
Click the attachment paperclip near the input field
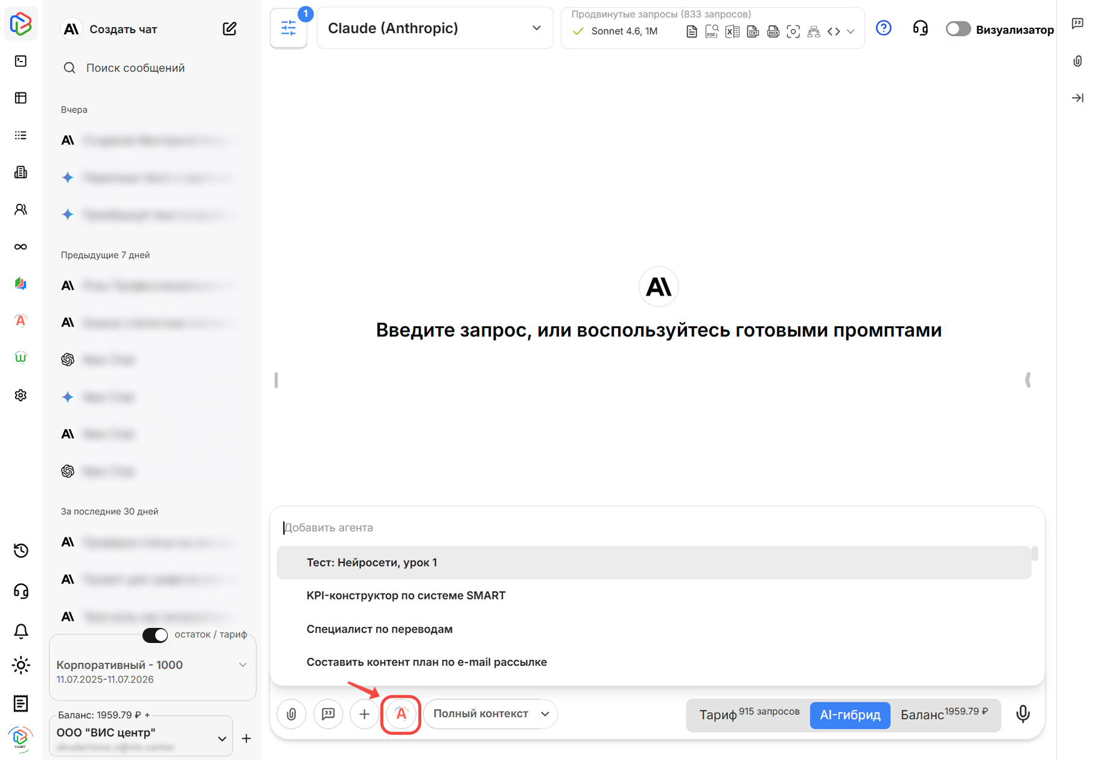click(x=291, y=714)
